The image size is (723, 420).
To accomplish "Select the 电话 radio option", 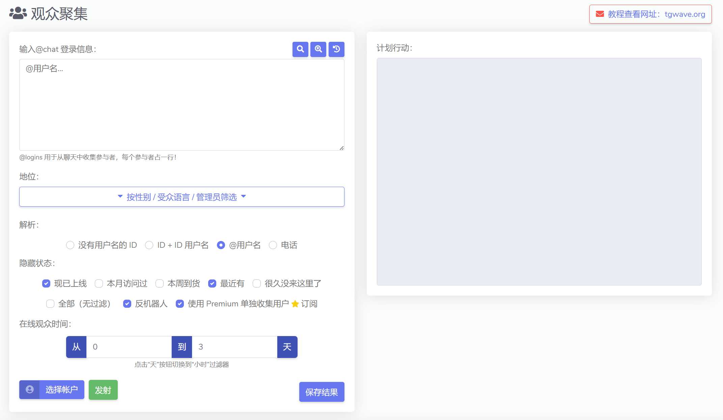I will click(273, 245).
